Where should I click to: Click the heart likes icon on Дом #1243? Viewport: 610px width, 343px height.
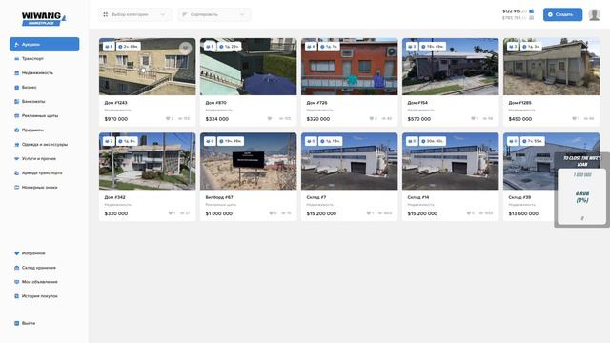[168, 118]
